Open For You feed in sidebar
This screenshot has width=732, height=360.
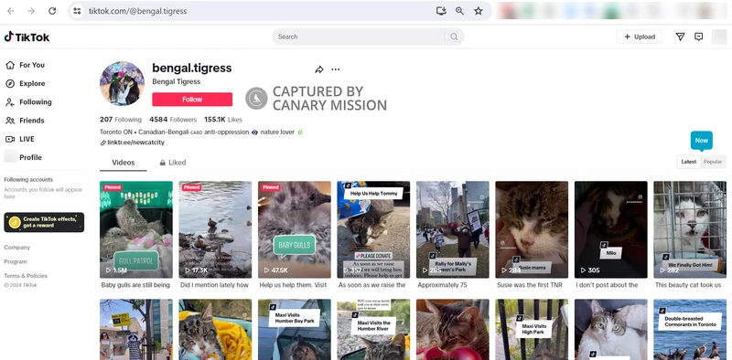coord(25,65)
